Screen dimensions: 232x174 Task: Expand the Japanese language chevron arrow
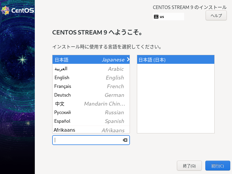coord(128,59)
